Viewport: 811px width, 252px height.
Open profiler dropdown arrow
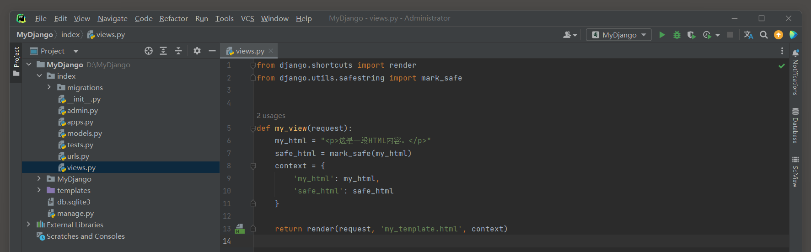pos(717,35)
